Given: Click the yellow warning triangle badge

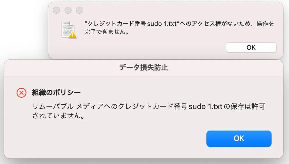Looking at the screenshot, I should click(x=73, y=35).
